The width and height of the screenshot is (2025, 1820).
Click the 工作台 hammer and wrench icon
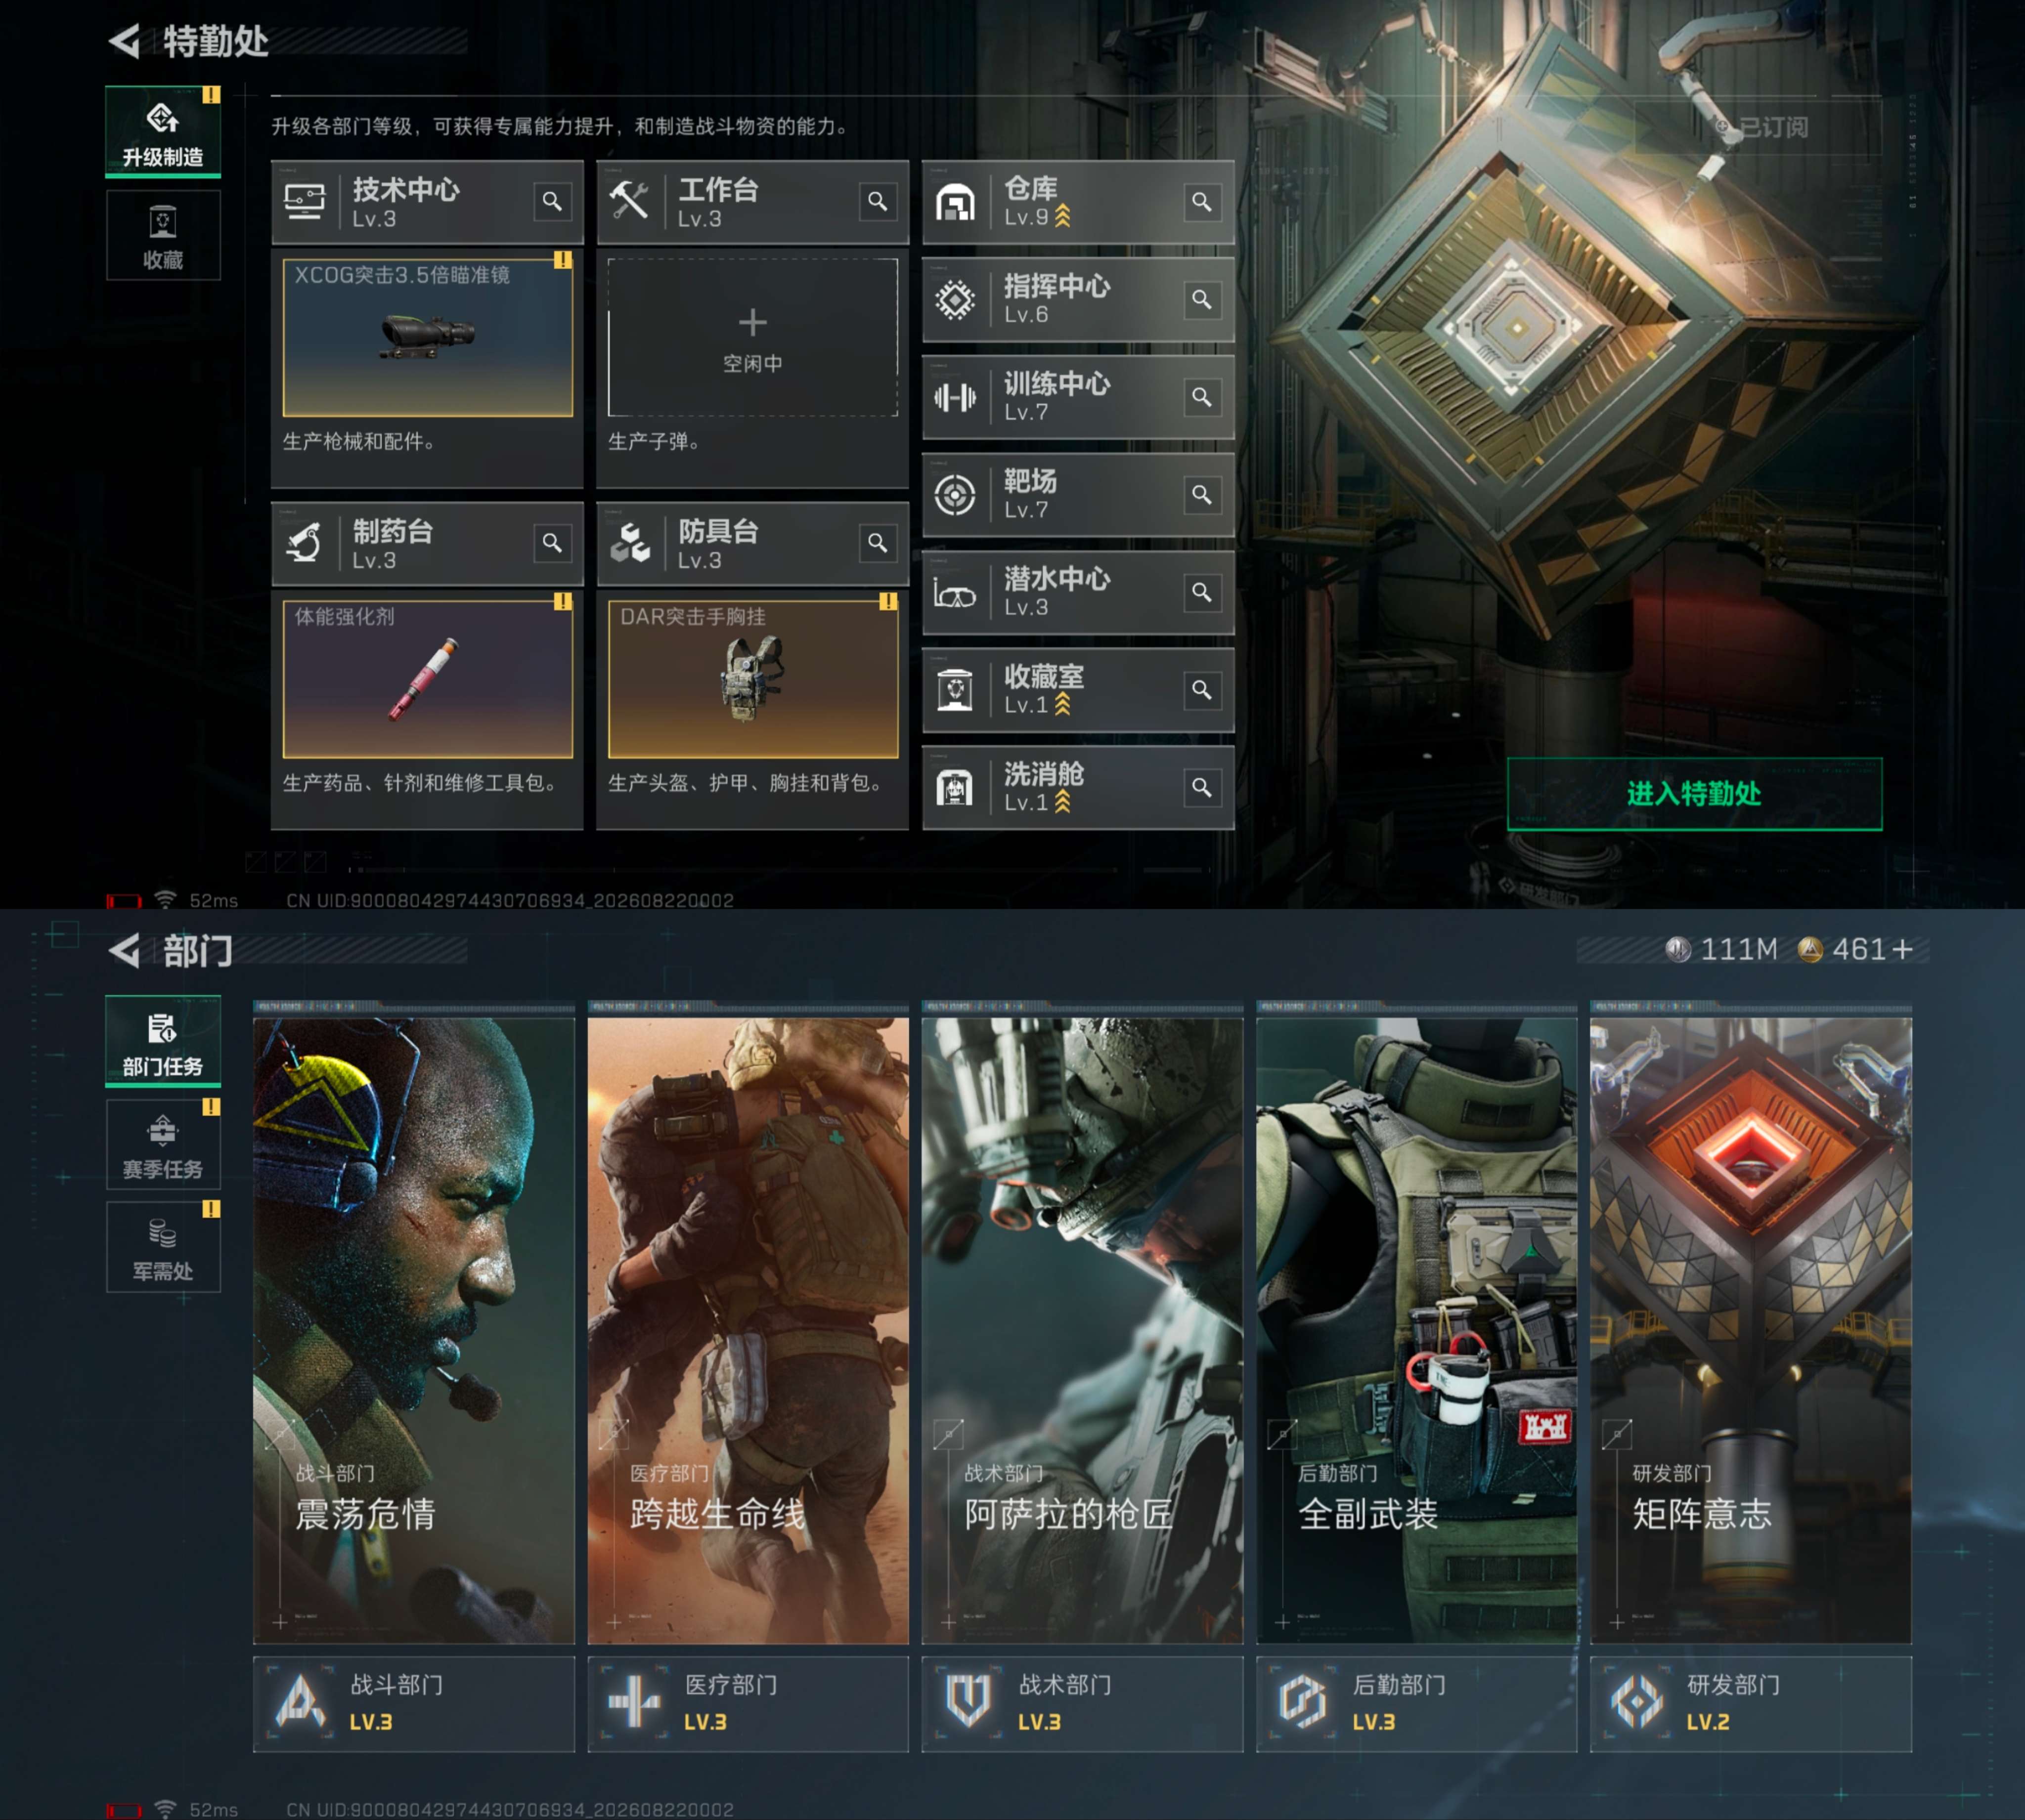629,202
